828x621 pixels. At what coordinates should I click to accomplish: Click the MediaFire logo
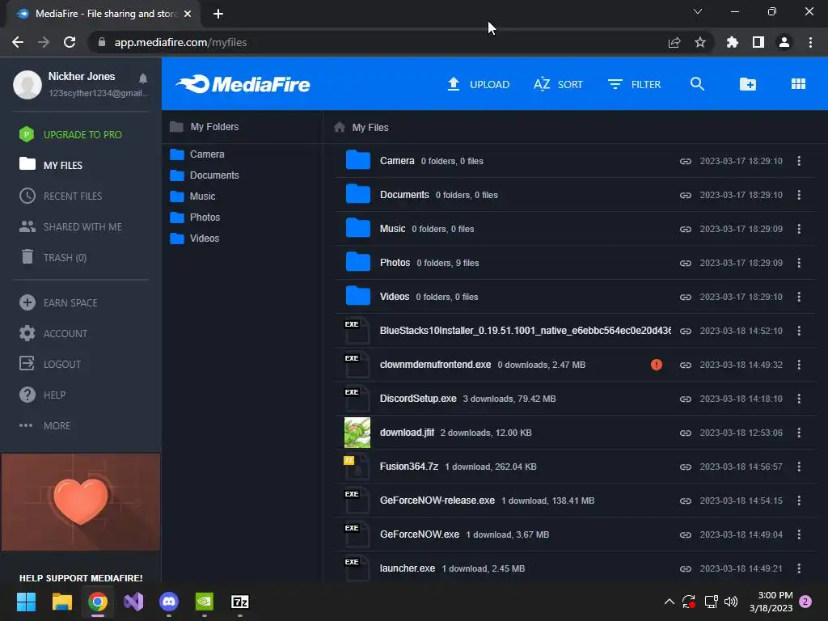point(243,84)
